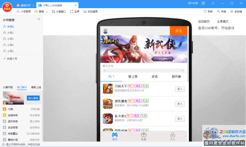Open ranked game 传奇霸业

[21, 134]
